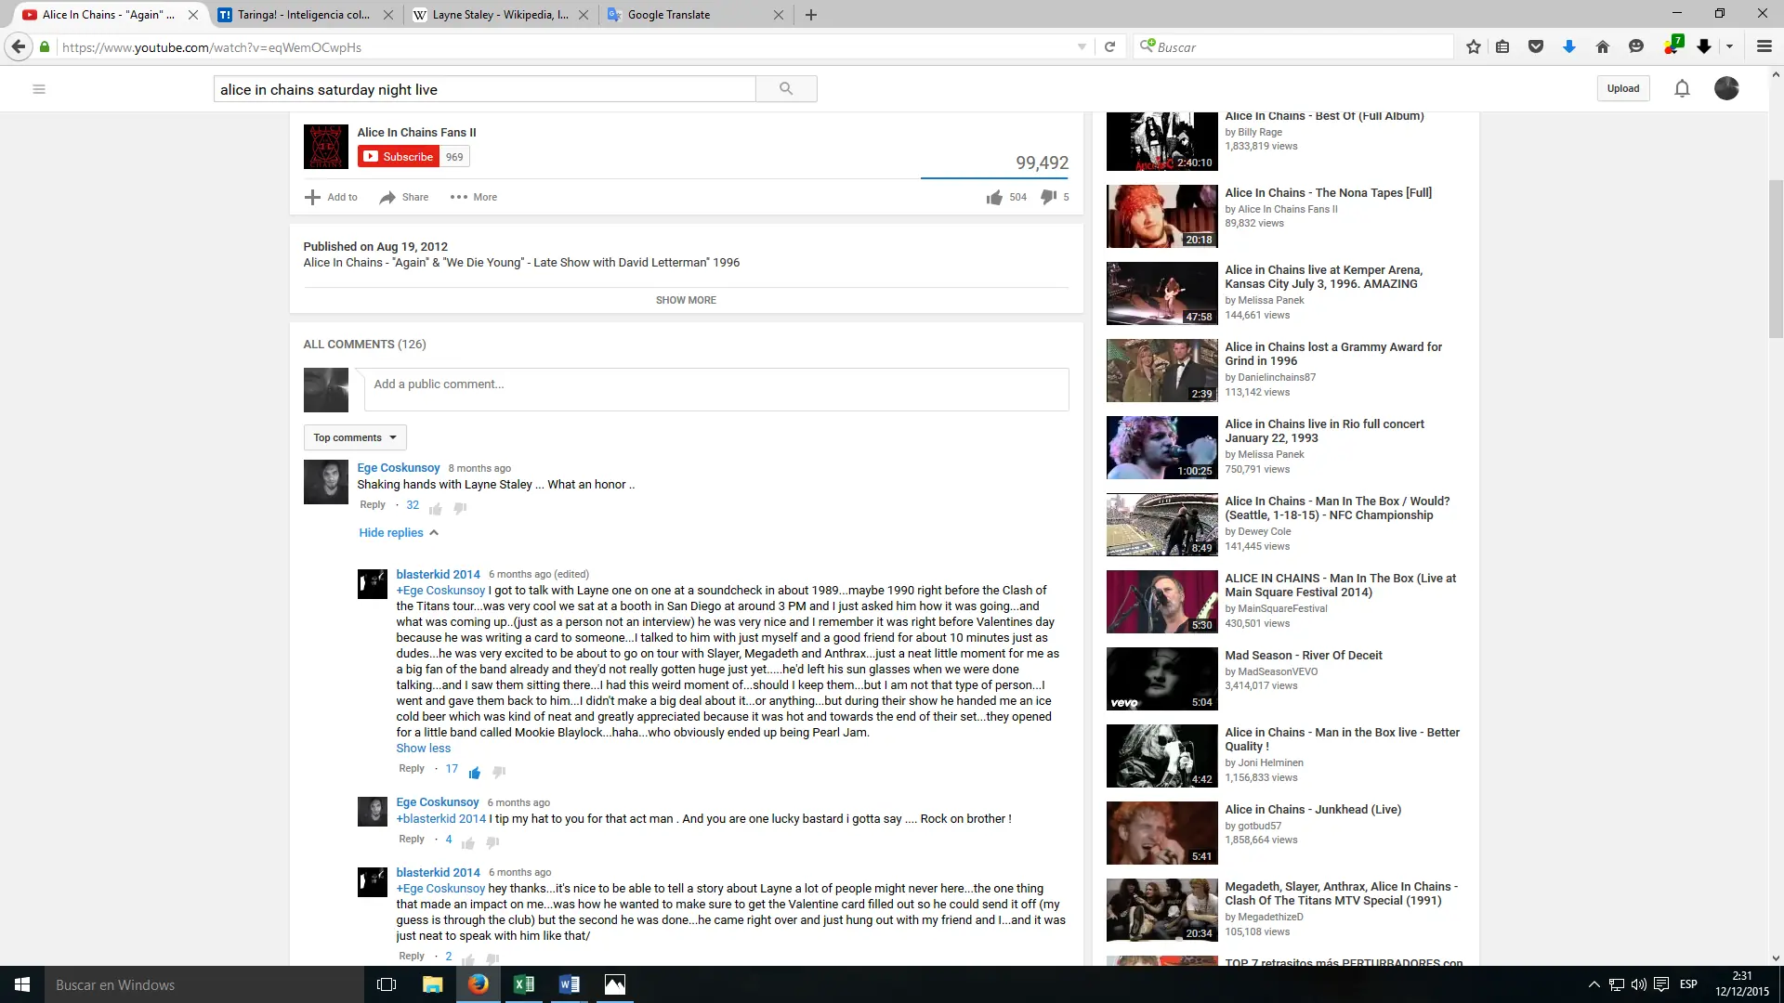Open the Clash Of The Titans MTV Special thumbnail
The height and width of the screenshot is (1003, 1784).
tap(1161, 910)
